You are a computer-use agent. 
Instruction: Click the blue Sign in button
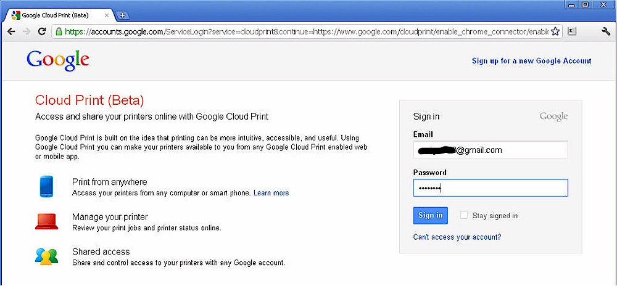(430, 215)
